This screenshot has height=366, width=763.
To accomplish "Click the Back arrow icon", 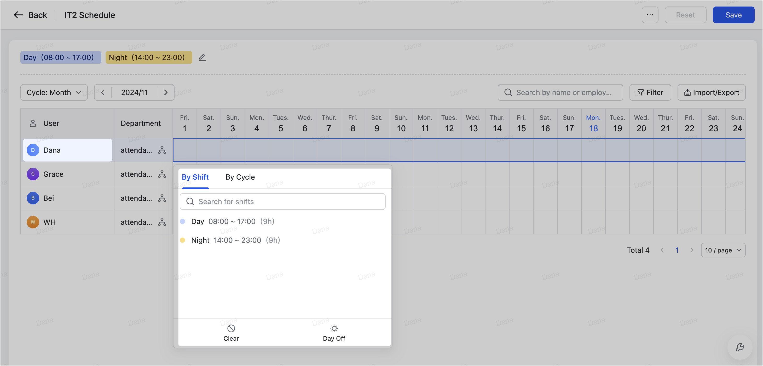I will [x=18, y=15].
